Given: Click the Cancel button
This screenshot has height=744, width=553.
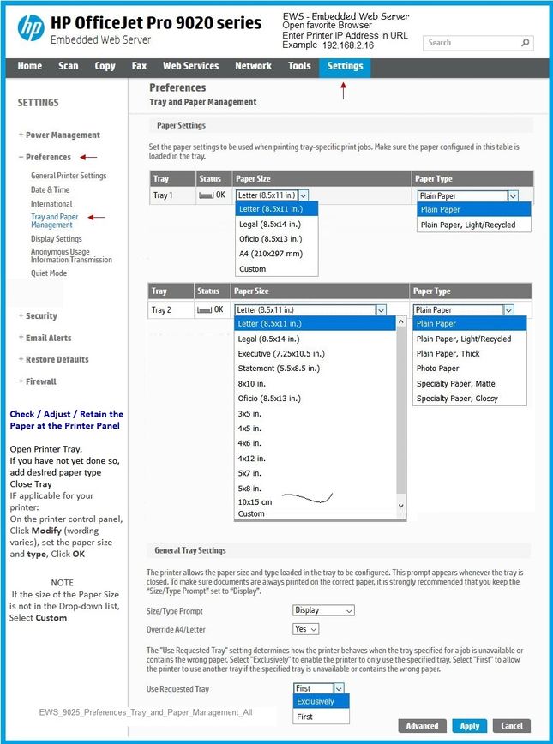Looking at the screenshot, I should coord(512,725).
